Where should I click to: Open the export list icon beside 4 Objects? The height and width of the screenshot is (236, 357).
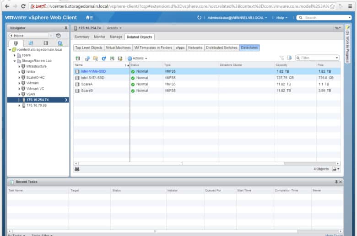click(335, 169)
